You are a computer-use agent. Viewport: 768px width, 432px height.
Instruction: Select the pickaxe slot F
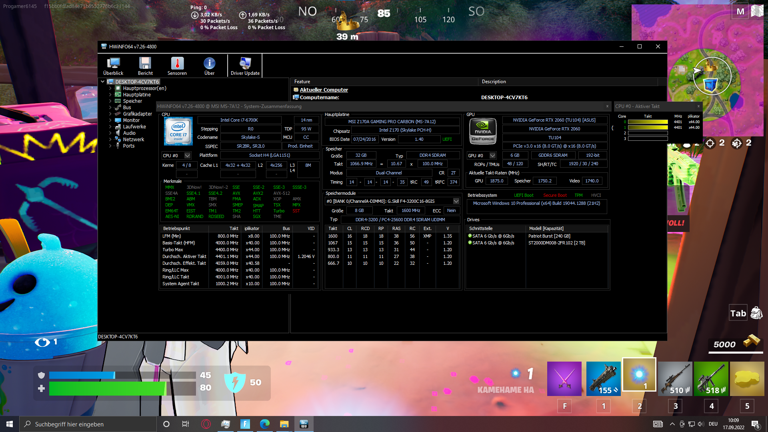[564, 379]
